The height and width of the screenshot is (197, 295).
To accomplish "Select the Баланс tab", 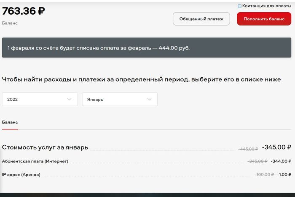I will click(10, 122).
